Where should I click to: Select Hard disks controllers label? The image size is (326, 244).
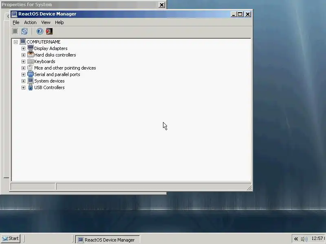pyautogui.click(x=55, y=55)
